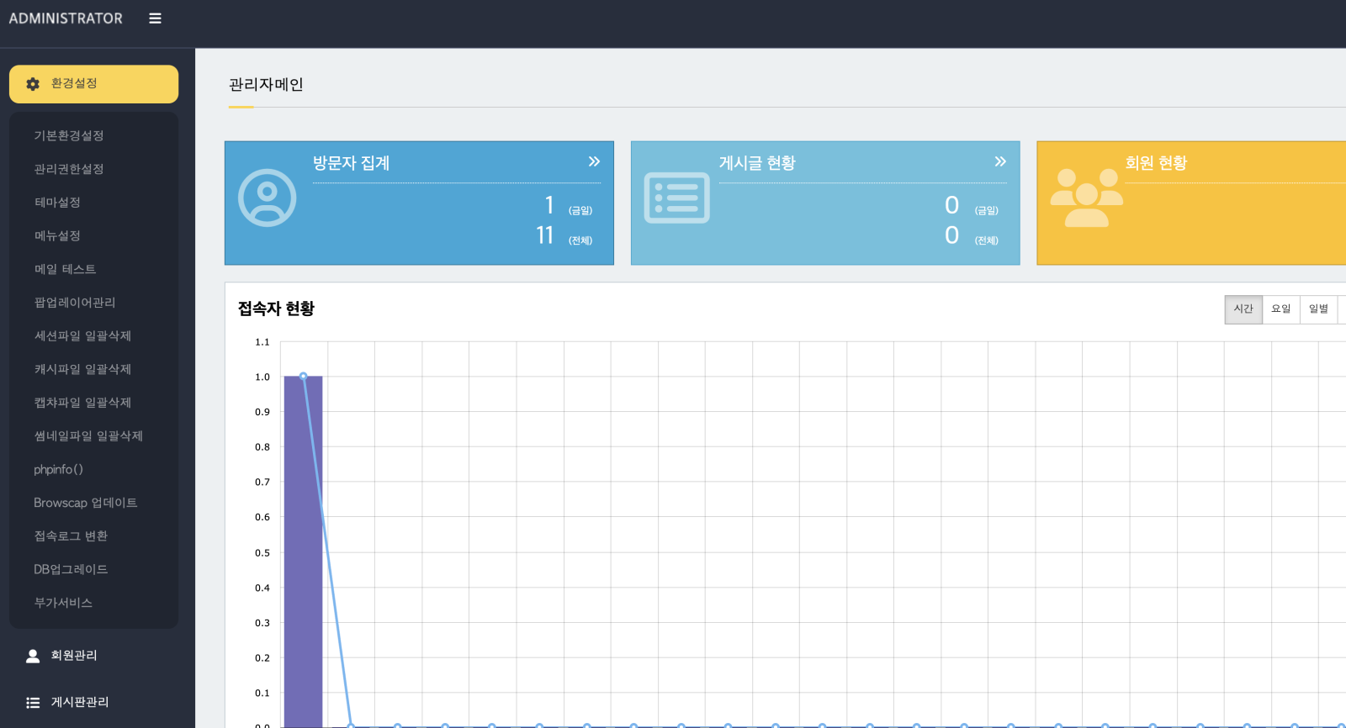Expand the 게시판관리 sidebar section
Image resolution: width=1346 pixels, height=728 pixels.
click(80, 703)
